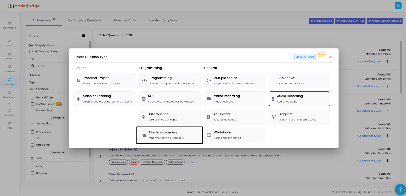This screenshot has height=196, width=406.
Task: Select My Company Library radio option
Action: [x=31, y=51]
